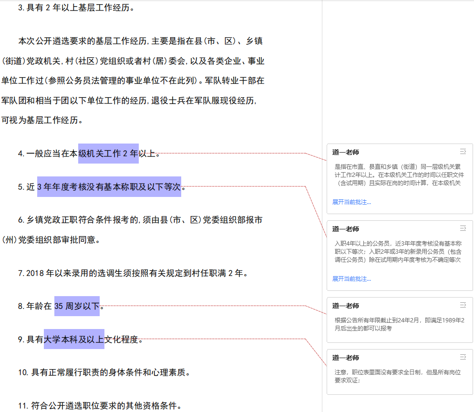This screenshot has width=474, height=412.
Task: Place cursor in item 10 about 身体条件和心理素质
Action: [104, 372]
